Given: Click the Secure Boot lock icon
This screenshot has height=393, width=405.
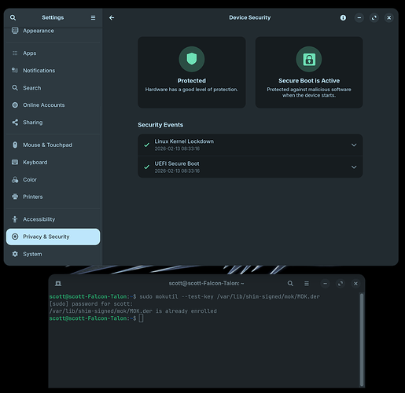Looking at the screenshot, I should (309, 59).
